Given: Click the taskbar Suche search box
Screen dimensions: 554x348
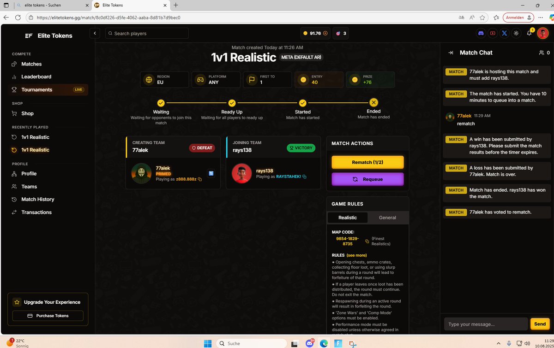Looking at the screenshot, I should [x=251, y=343].
